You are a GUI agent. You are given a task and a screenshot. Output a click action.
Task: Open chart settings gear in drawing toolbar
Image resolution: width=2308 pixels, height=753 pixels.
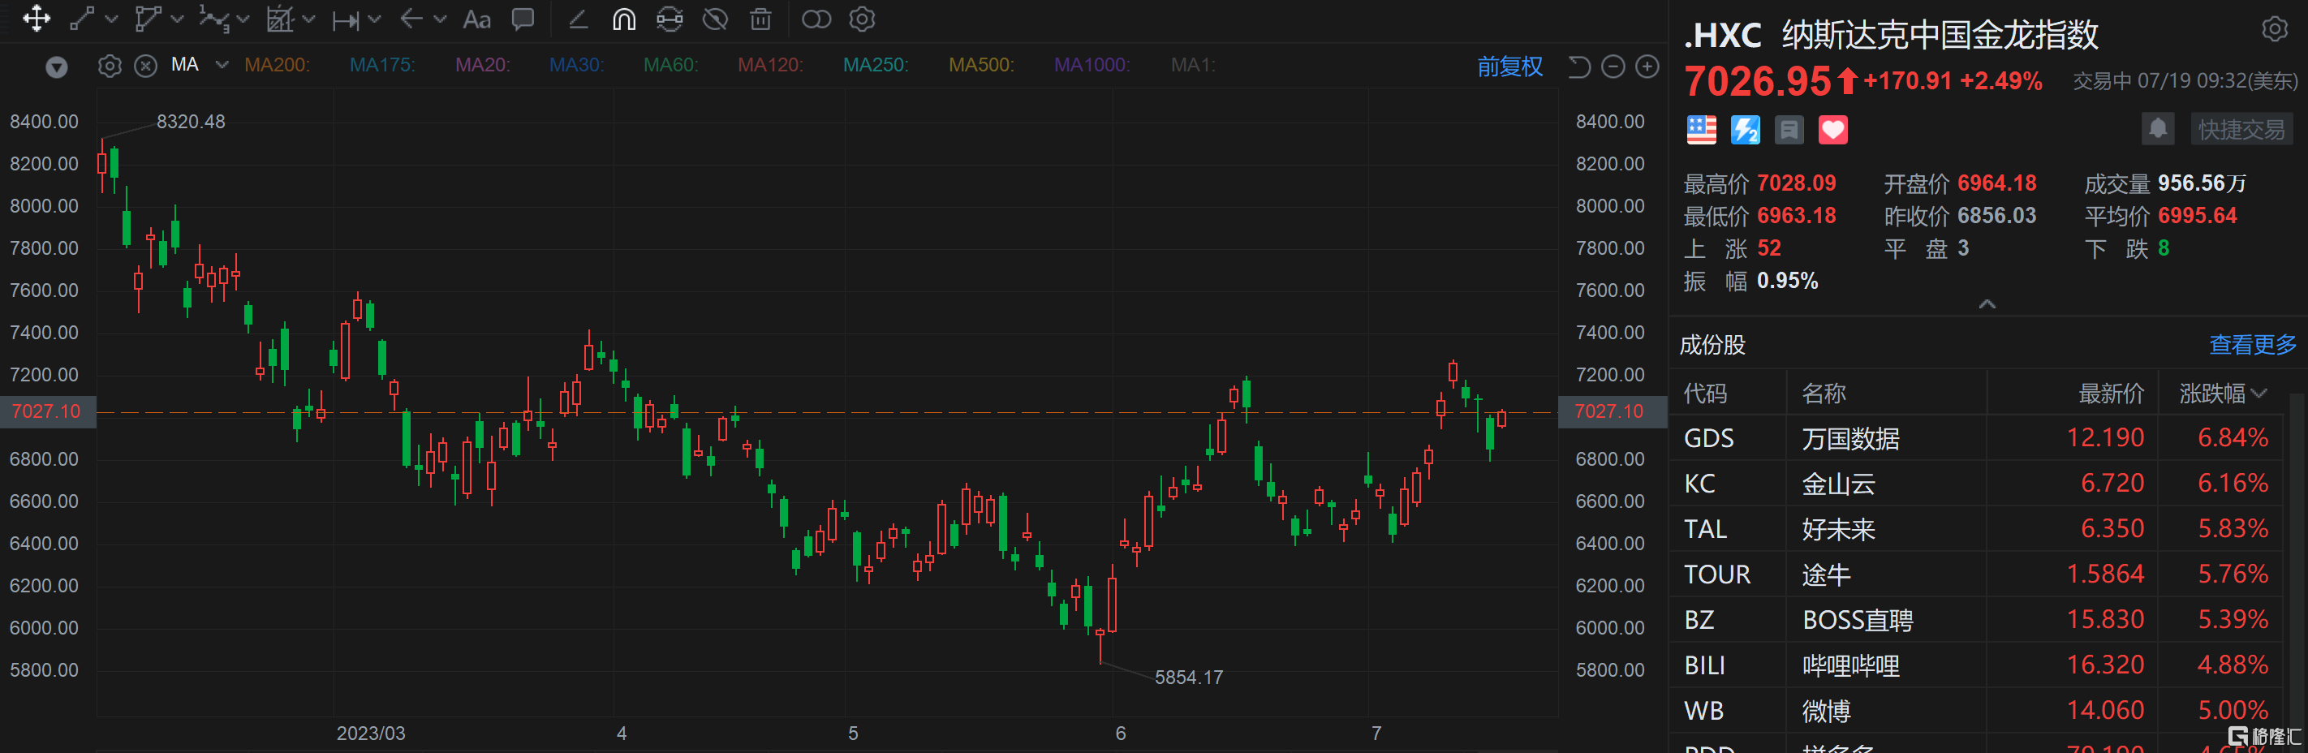862,19
